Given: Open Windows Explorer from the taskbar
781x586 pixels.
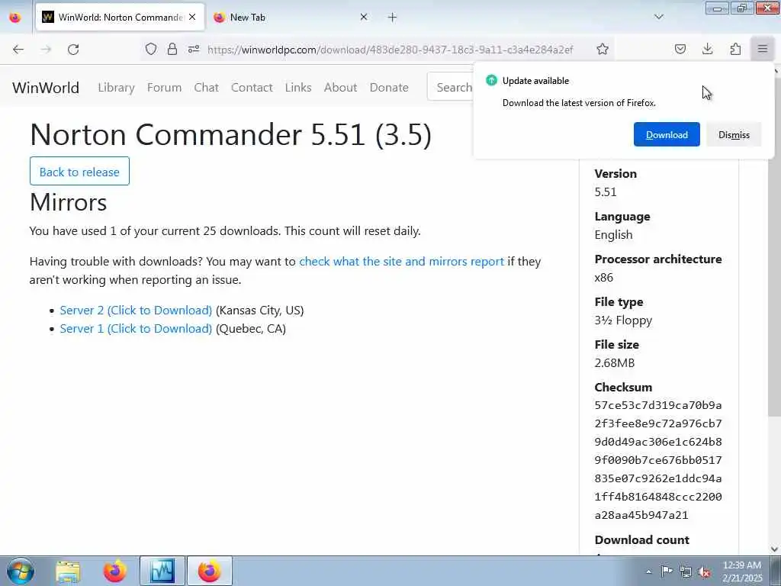Looking at the screenshot, I should point(68,572).
